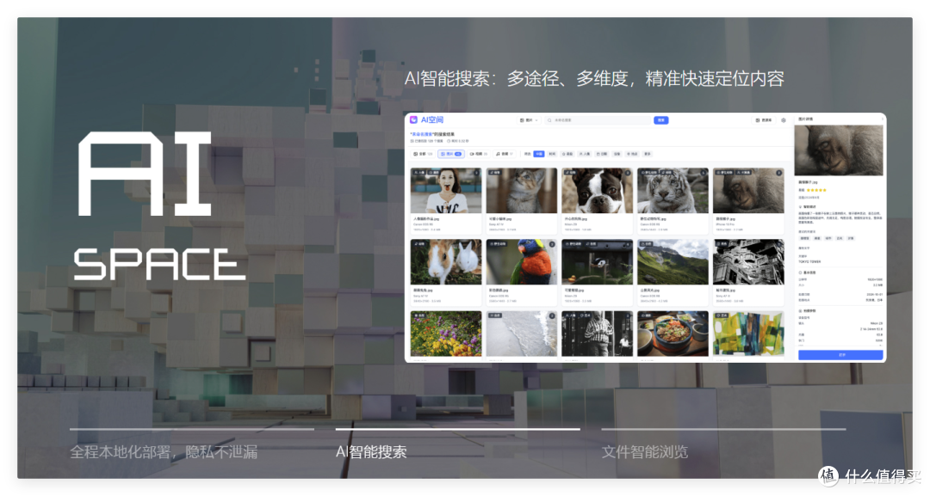Click the tag badge on the flowers card
The image size is (930, 496).
click(418, 315)
